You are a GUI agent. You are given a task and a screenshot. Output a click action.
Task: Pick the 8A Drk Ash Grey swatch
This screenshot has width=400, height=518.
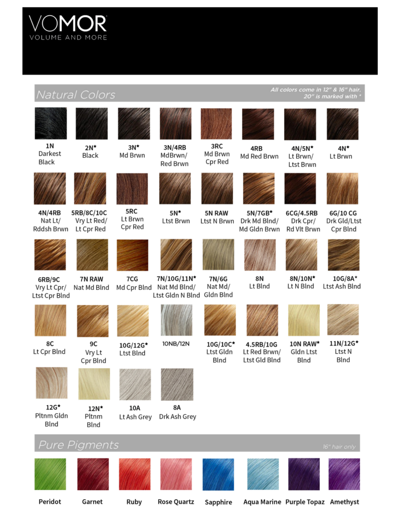coord(177,384)
